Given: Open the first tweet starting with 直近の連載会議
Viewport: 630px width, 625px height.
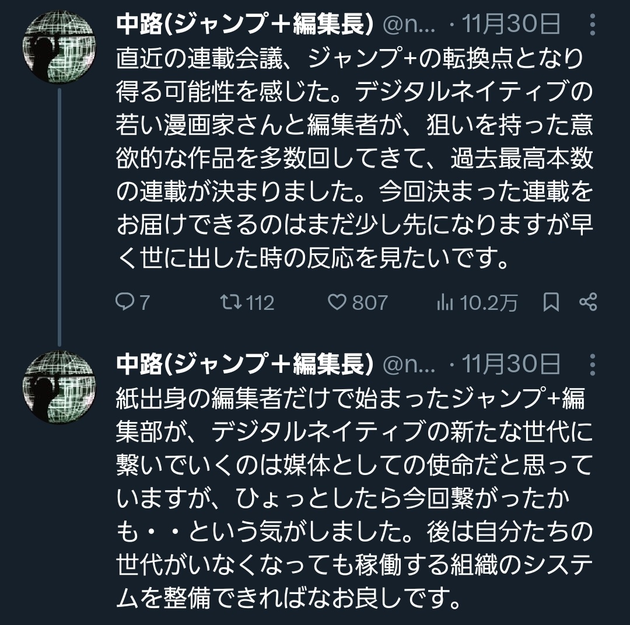Looking at the screenshot, I should [x=350, y=158].
